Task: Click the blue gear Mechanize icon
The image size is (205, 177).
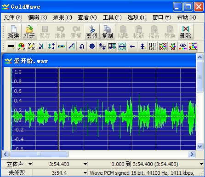Action: 92,46
